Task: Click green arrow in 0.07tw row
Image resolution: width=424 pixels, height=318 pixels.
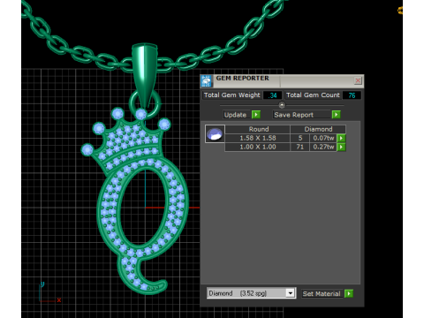Action: click(341, 138)
